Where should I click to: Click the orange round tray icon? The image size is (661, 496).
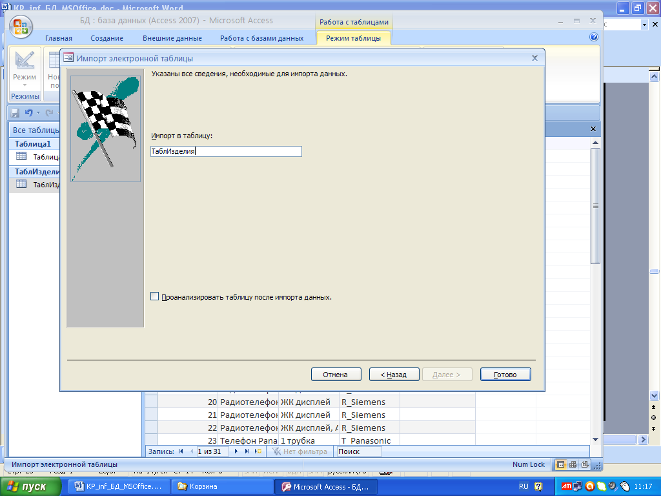[590, 487]
